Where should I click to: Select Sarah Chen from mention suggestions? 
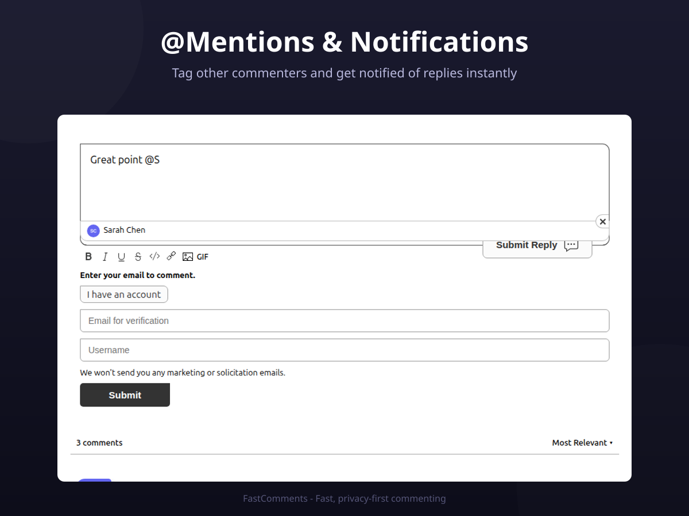pos(344,230)
